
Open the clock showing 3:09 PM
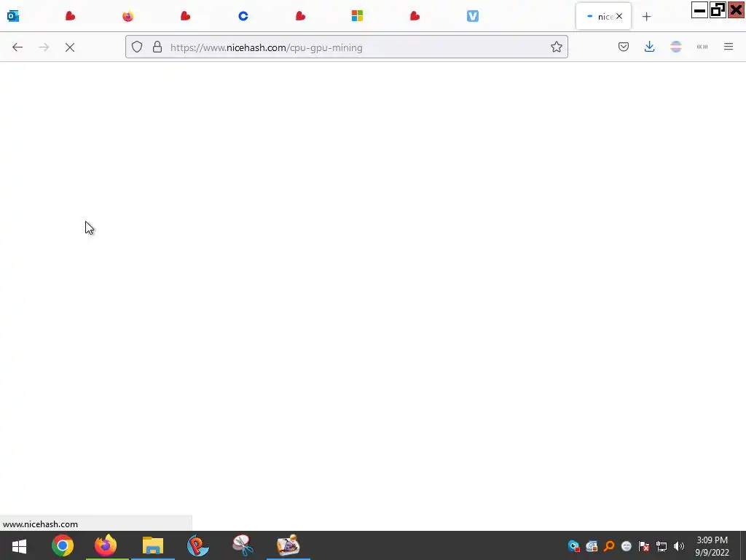click(712, 545)
